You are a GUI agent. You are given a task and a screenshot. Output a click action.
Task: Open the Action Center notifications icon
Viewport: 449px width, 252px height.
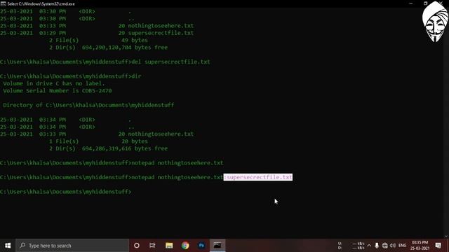click(x=438, y=246)
